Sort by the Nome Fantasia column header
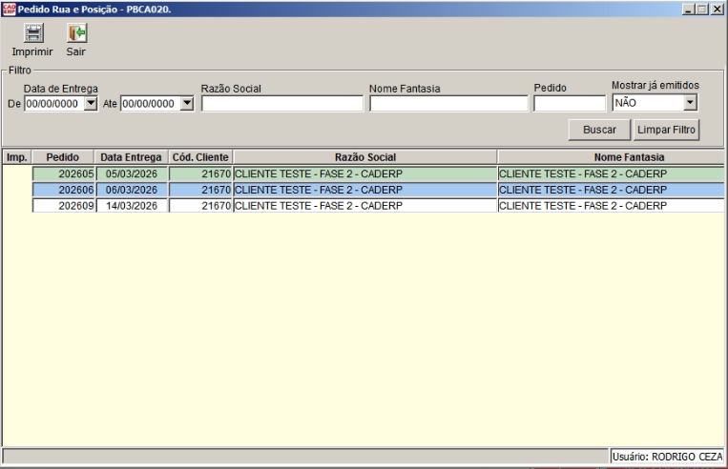The image size is (728, 469). coord(611,157)
